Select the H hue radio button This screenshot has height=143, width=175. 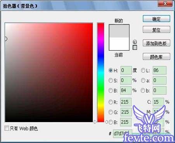coord(111,70)
